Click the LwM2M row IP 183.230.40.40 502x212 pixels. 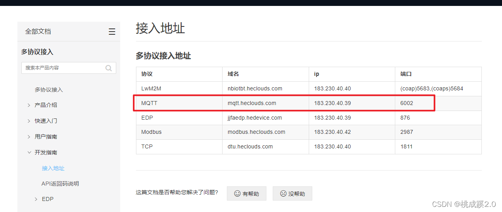[x=352, y=88]
